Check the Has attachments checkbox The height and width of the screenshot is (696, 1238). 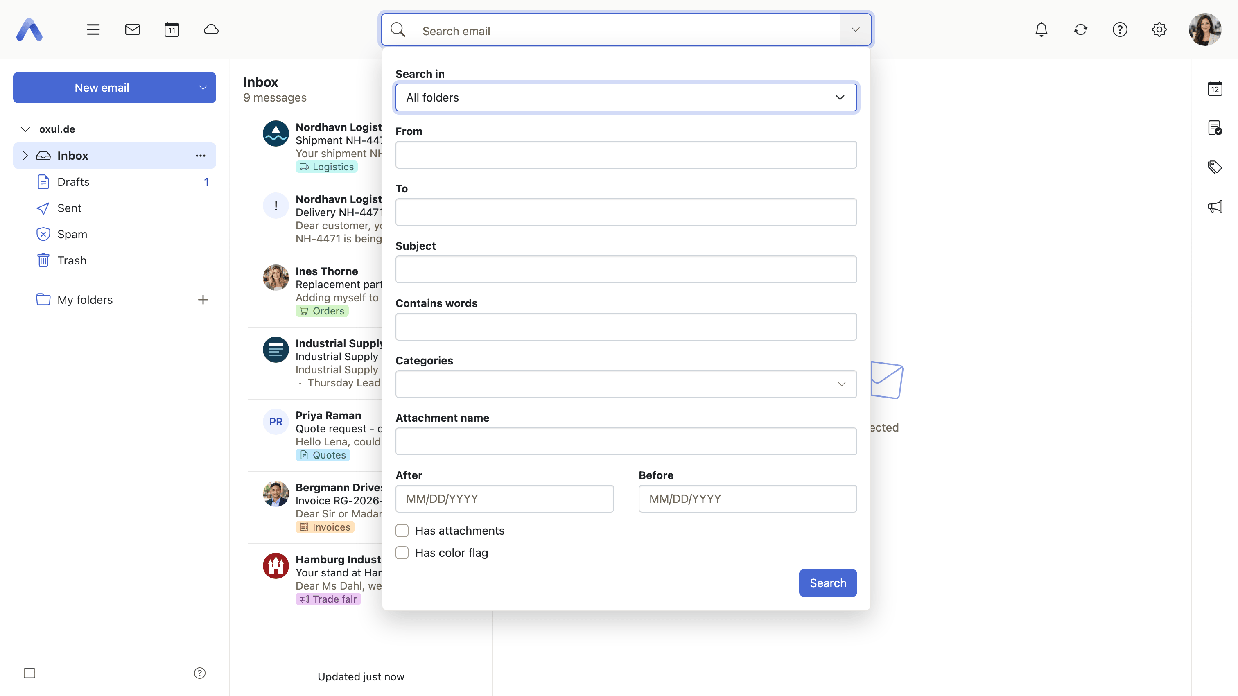402,531
